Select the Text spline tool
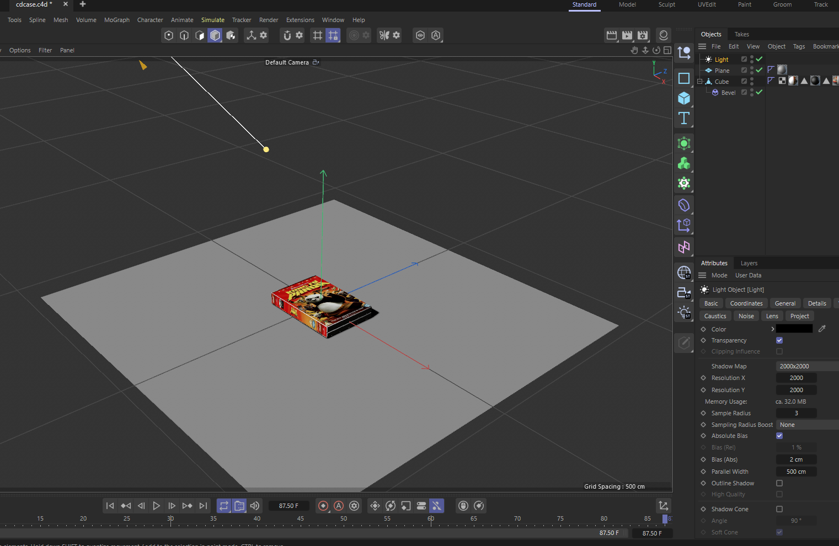 [683, 118]
